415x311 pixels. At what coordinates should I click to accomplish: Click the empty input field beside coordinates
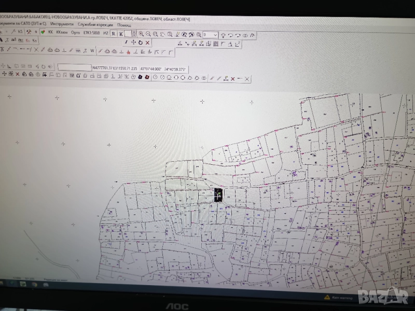point(73,67)
